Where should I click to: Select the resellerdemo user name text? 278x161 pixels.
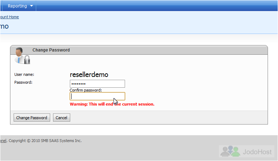coord(89,74)
